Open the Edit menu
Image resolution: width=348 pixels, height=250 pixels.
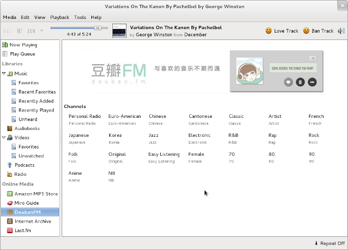click(25, 17)
